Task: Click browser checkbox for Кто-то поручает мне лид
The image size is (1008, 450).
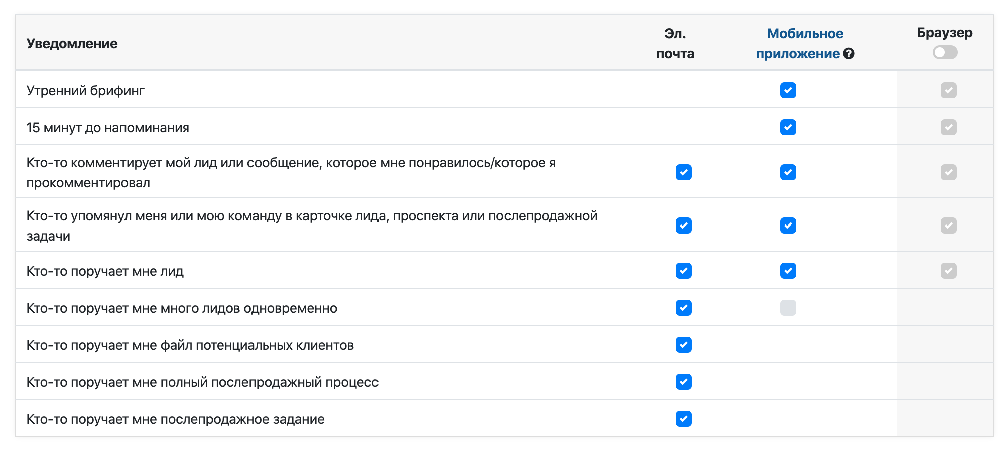Action: tap(948, 271)
